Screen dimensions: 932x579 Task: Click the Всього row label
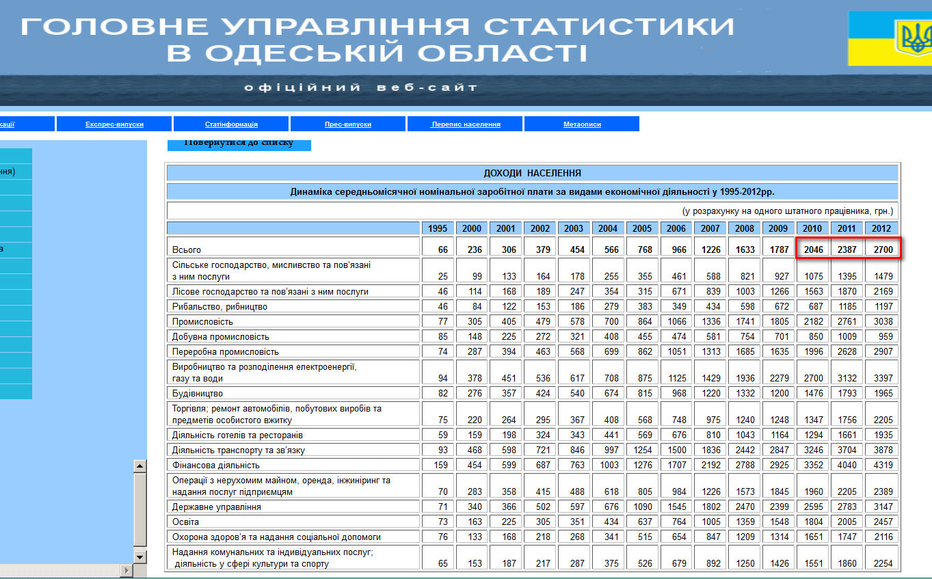pyautogui.click(x=187, y=250)
